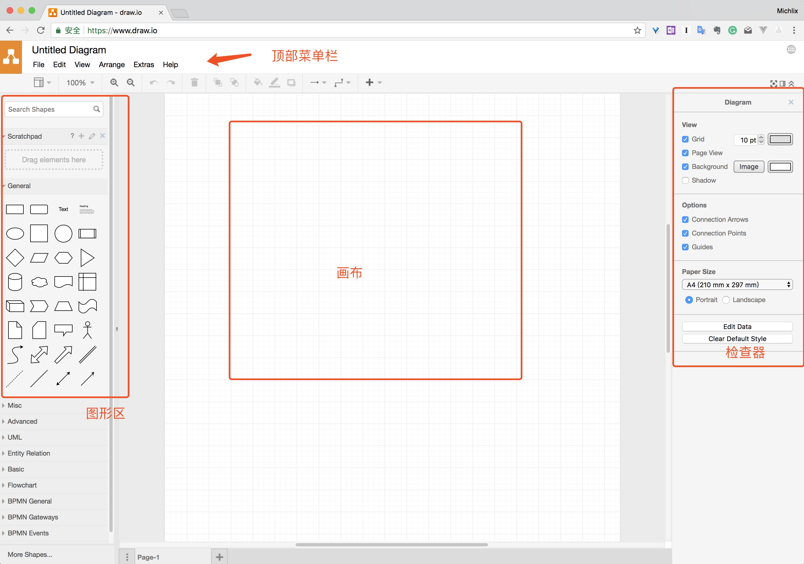The image size is (804, 564).
Task: Click the Fill Color toolbar icon
Action: point(258,83)
